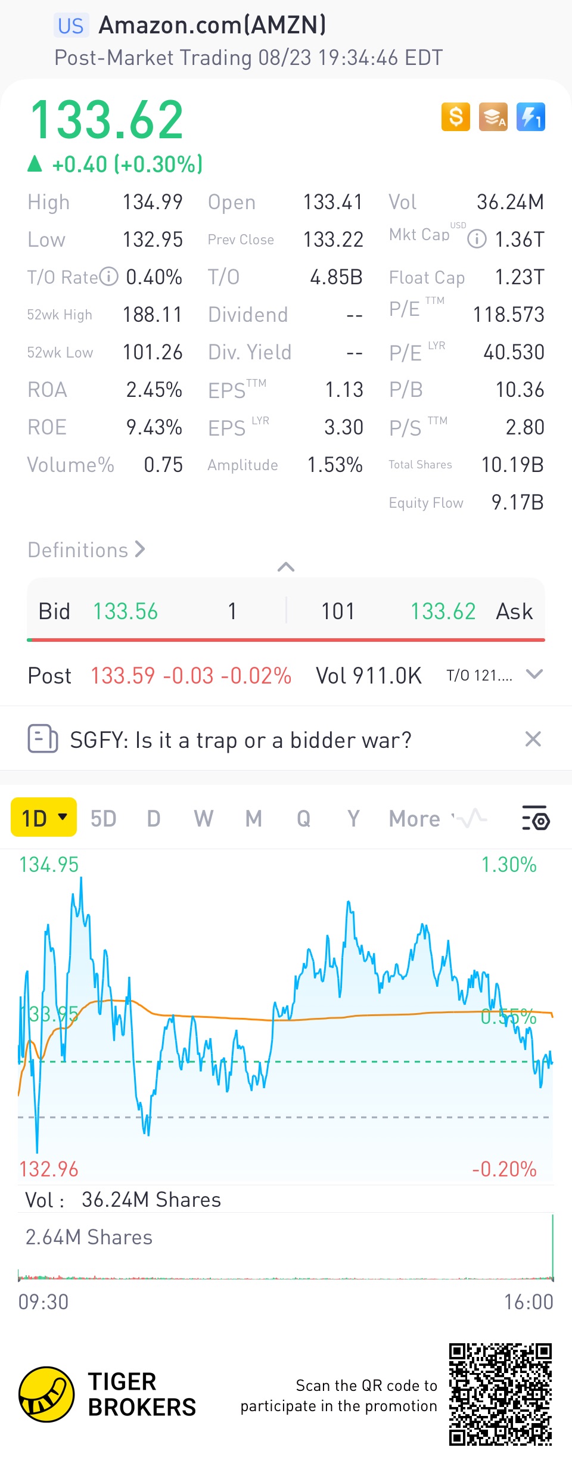Open the Definitions link
Image resolution: width=572 pixels, height=1466 pixels.
tap(86, 549)
